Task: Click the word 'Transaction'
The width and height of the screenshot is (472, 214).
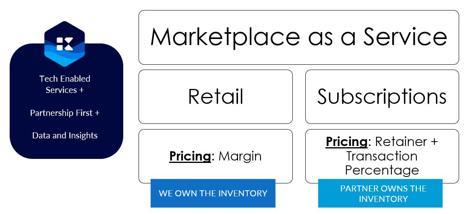Action: point(382,156)
